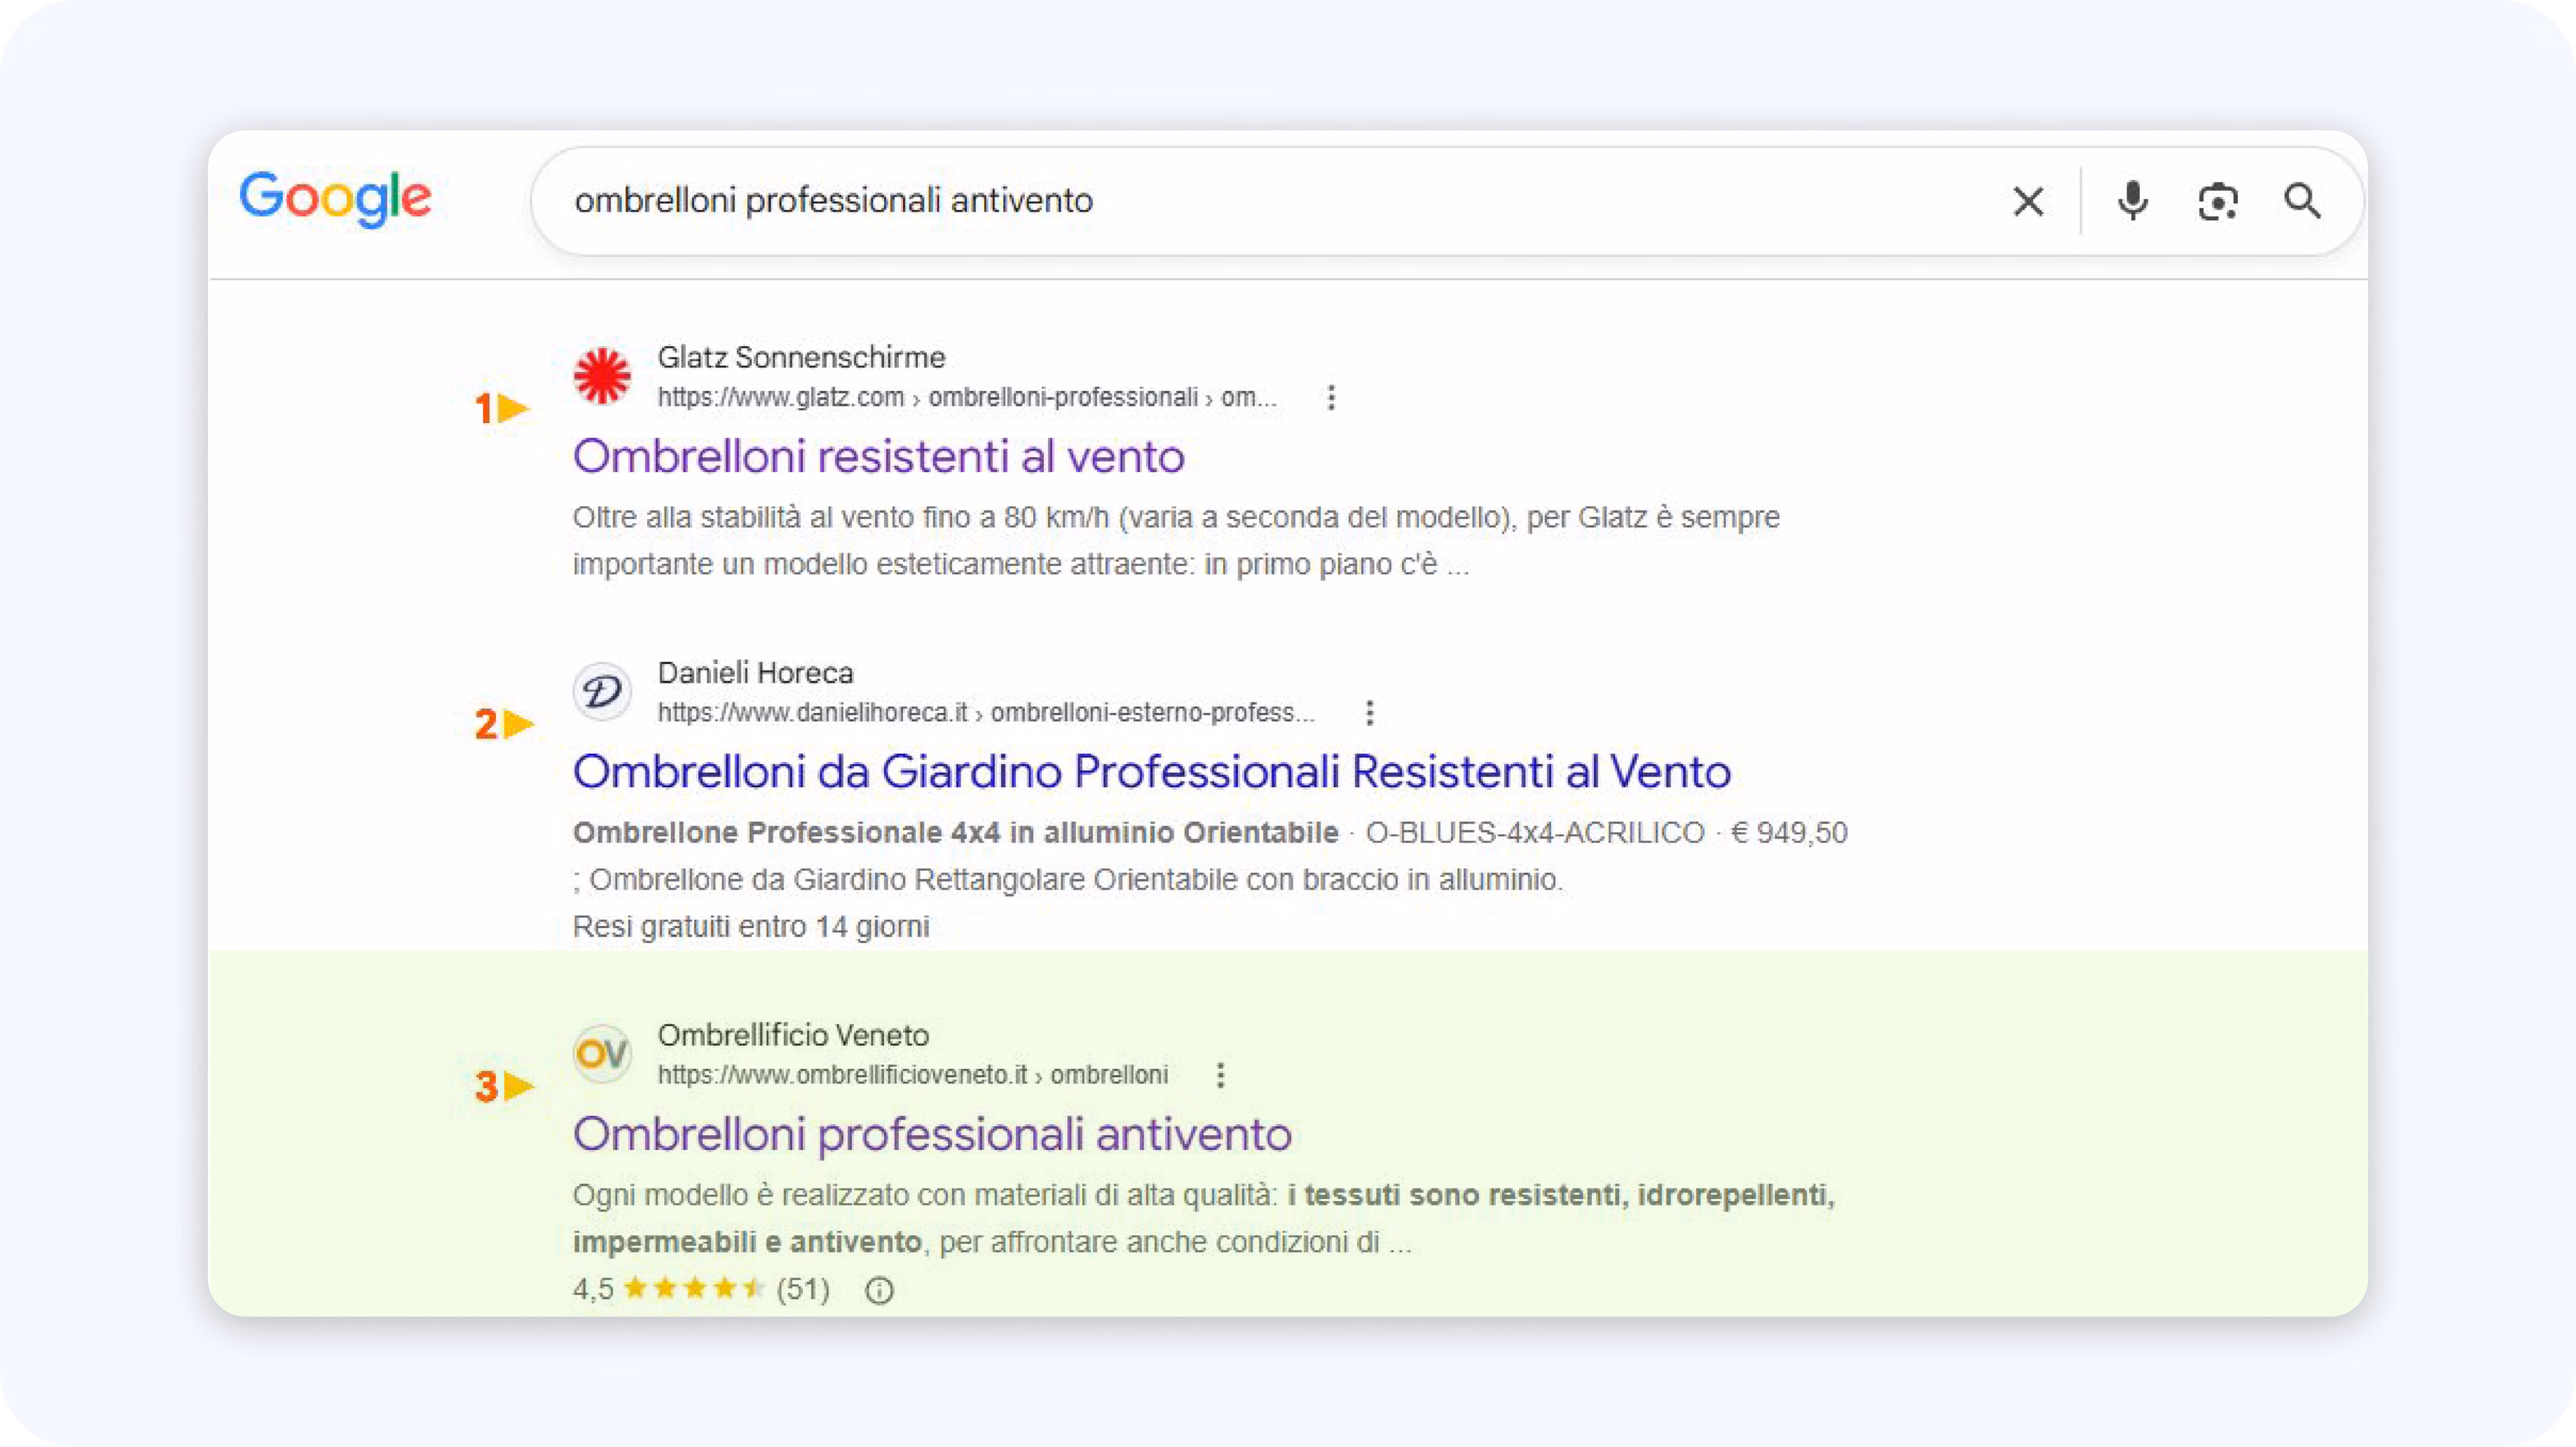Click the glatz.com breadcrumb URL
2576x1447 pixels.
[967, 398]
